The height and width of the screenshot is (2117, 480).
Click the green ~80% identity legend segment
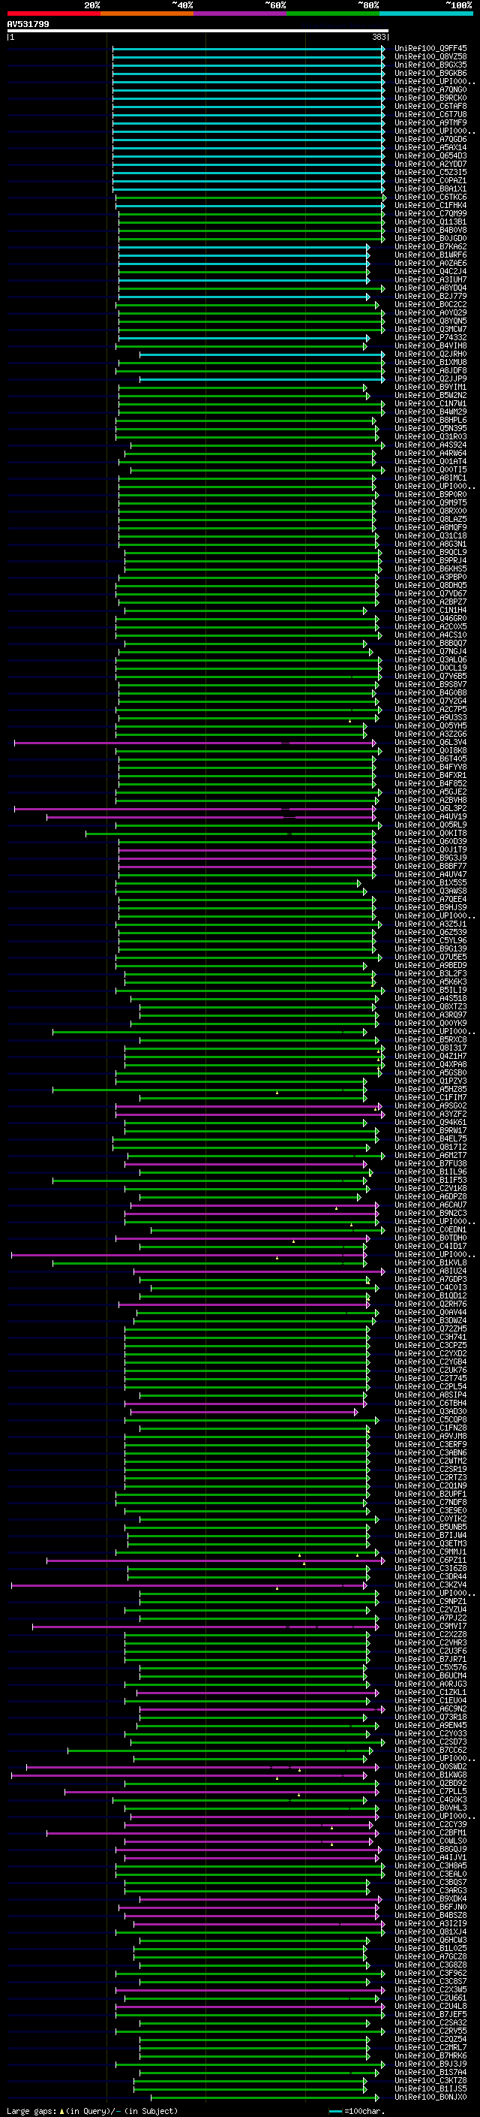click(x=332, y=14)
